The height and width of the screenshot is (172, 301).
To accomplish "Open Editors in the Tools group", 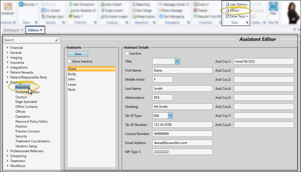I will [x=232, y=10].
